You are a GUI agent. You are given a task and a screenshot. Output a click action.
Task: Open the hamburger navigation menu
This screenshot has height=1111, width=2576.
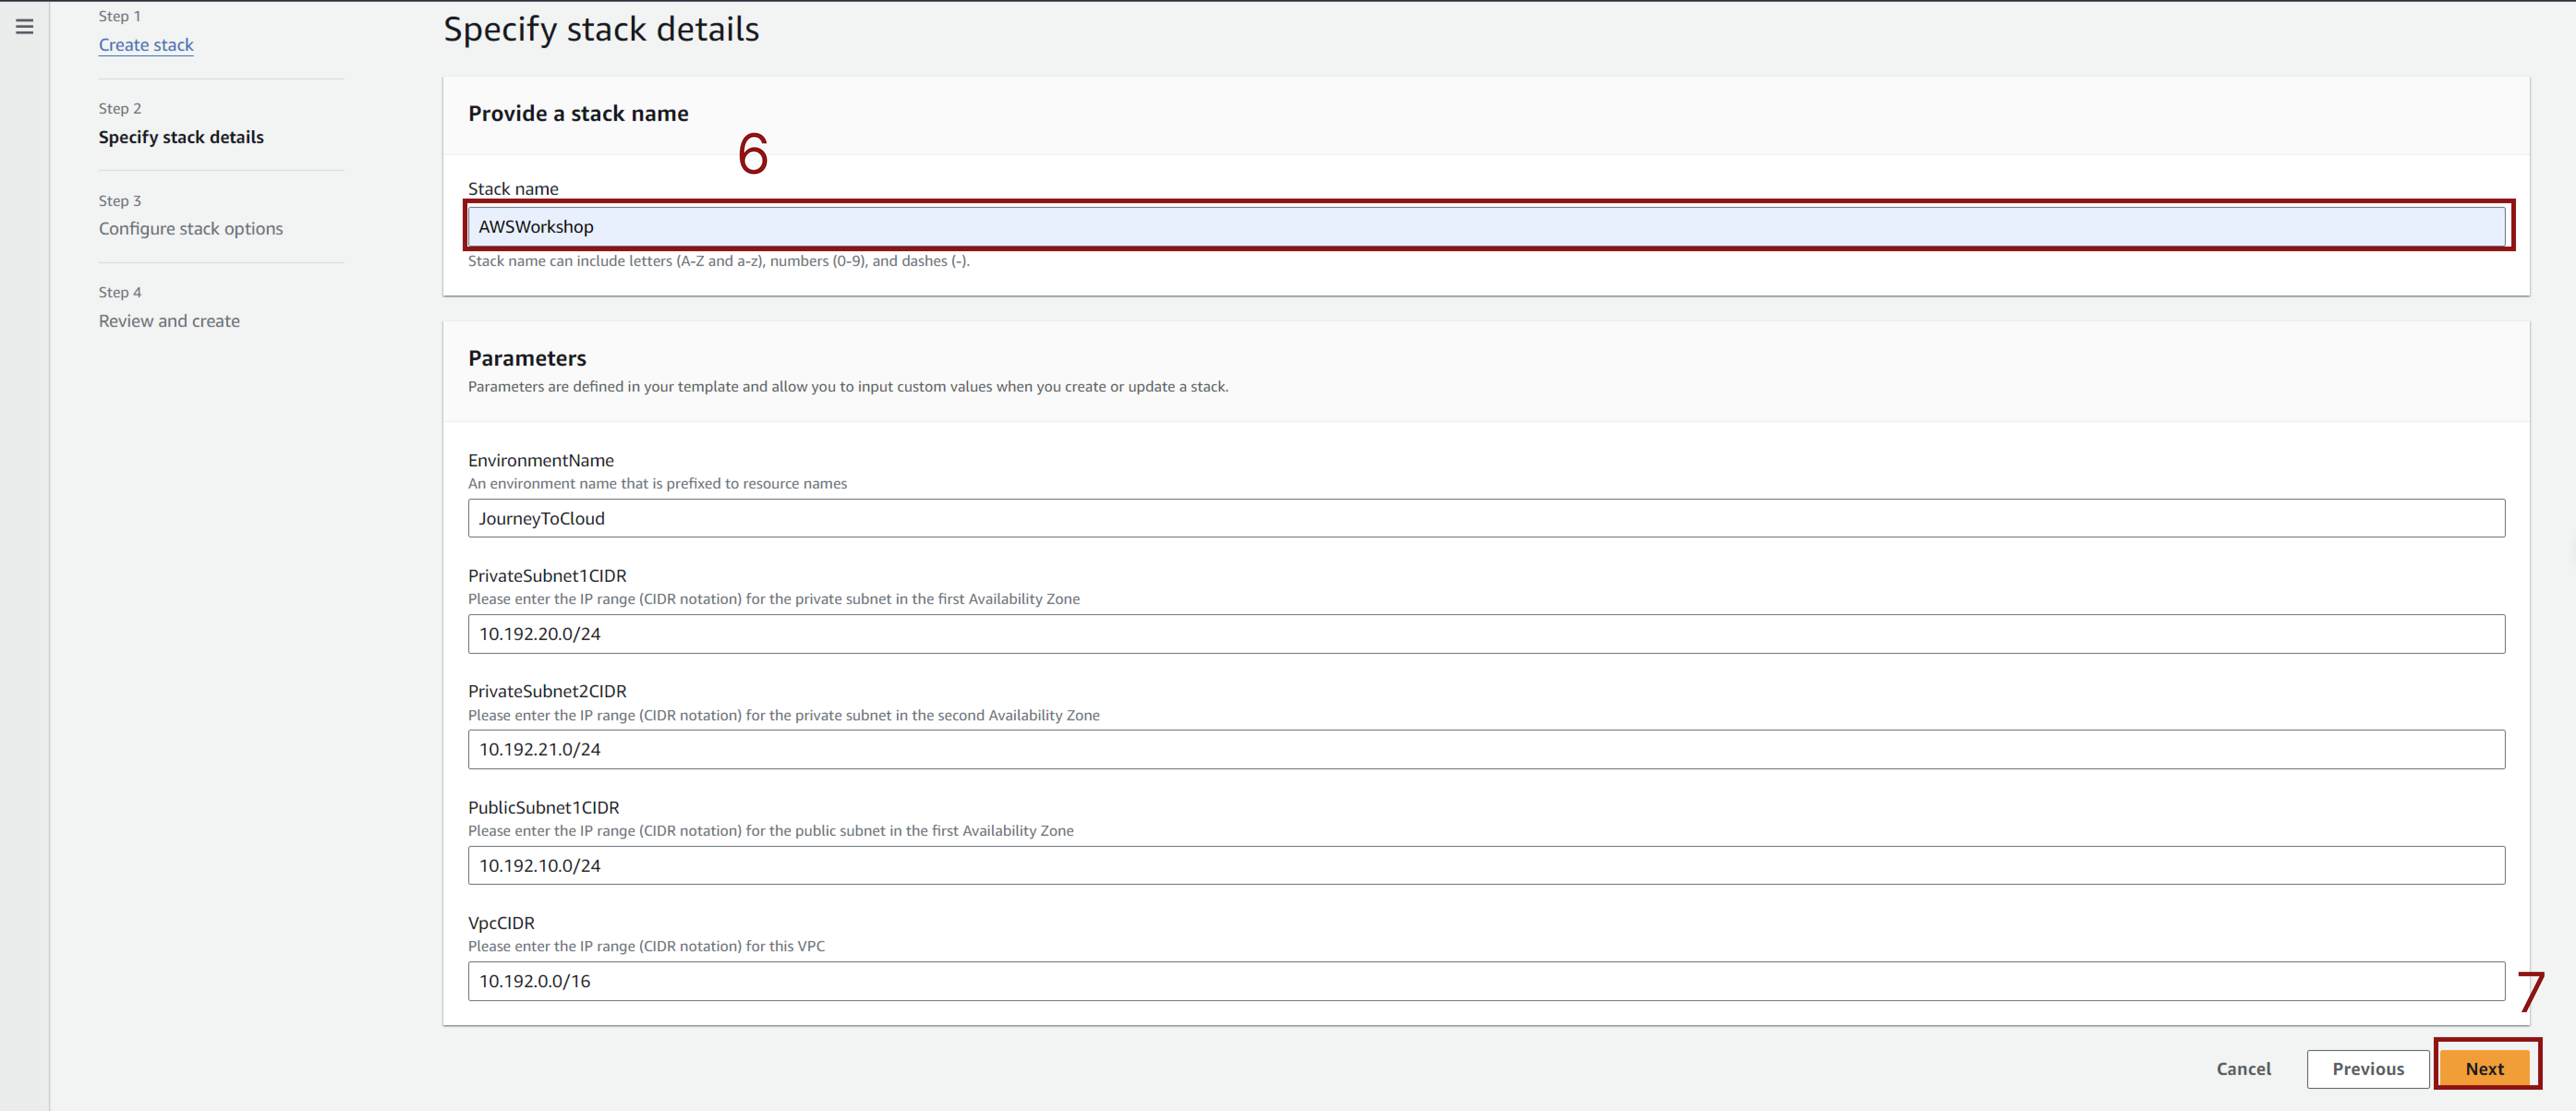pos(25,27)
